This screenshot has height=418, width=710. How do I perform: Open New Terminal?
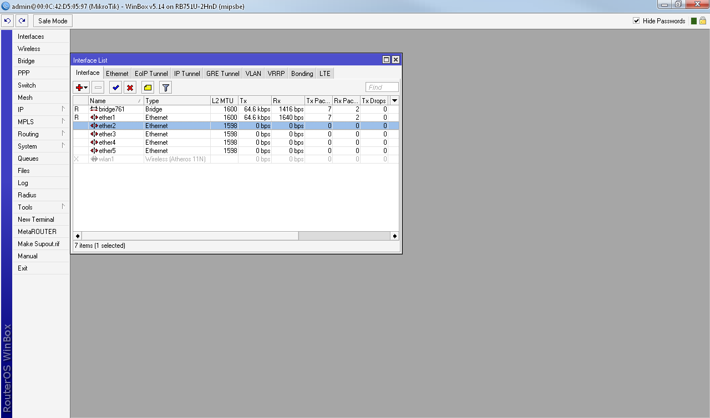pos(41,220)
